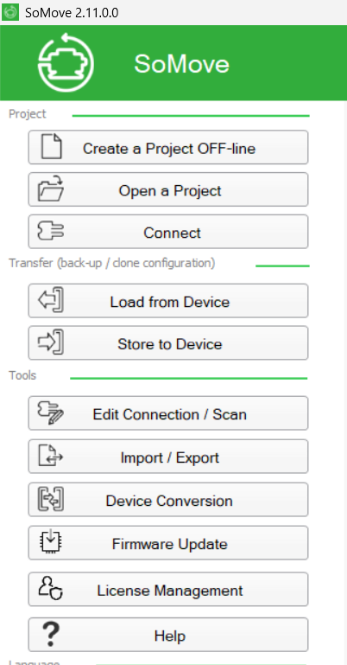Click the Store to Device arrow icon
Viewport: 347px width, 665px height.
pos(51,342)
